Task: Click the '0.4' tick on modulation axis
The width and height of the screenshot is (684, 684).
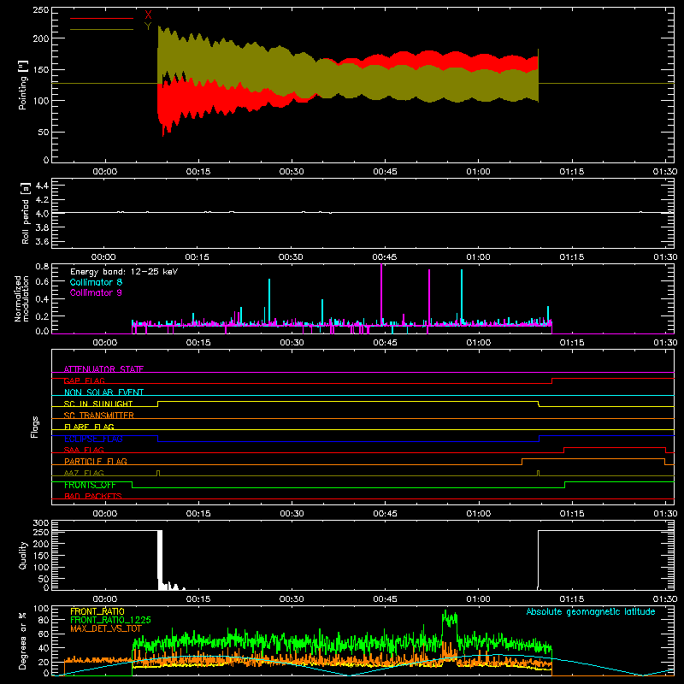Action: coord(42,298)
